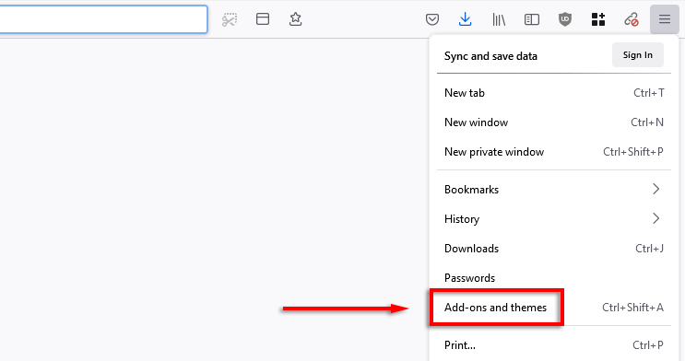Expand the Bookmarks submenu chevron
The width and height of the screenshot is (685, 361).
point(655,189)
